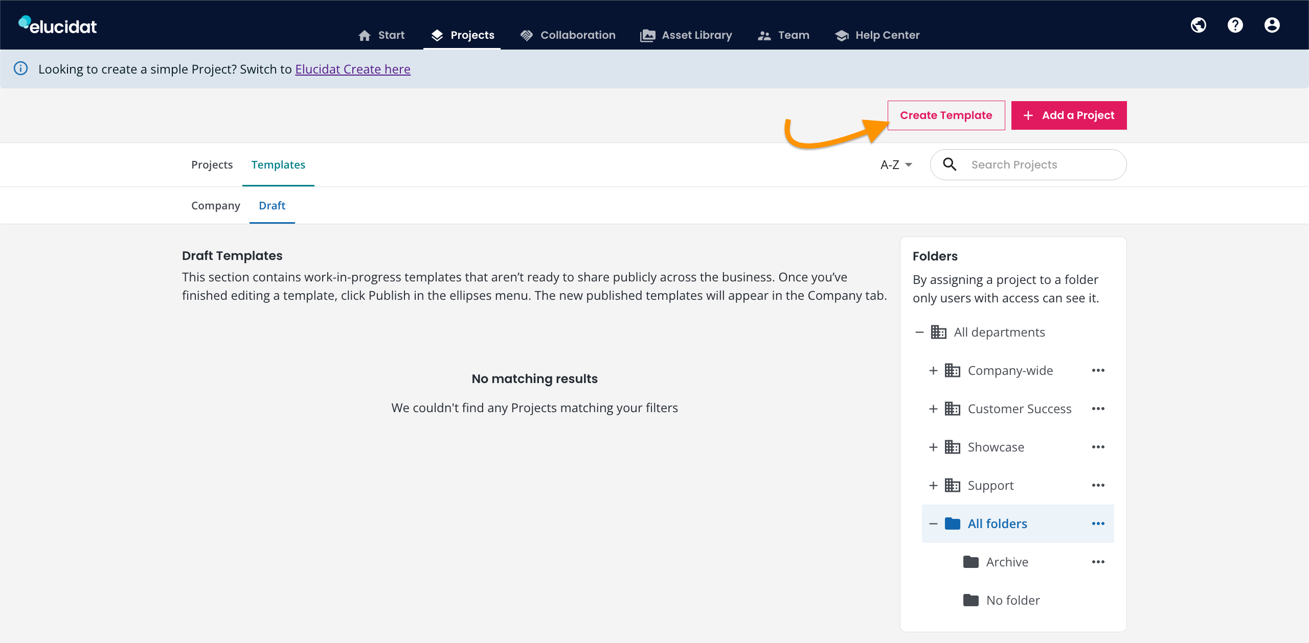Click the No folder folder icon
The image size is (1309, 643).
click(971, 600)
